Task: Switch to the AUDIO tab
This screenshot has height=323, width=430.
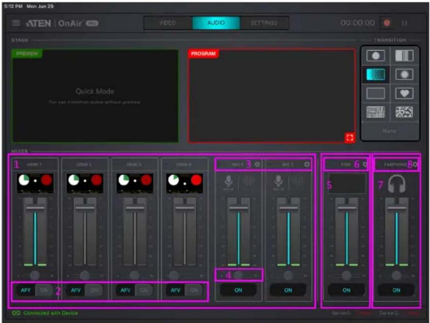Action: (216, 23)
